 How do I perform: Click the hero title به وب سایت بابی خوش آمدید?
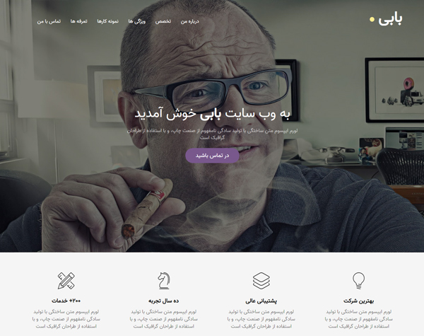[x=212, y=114]
